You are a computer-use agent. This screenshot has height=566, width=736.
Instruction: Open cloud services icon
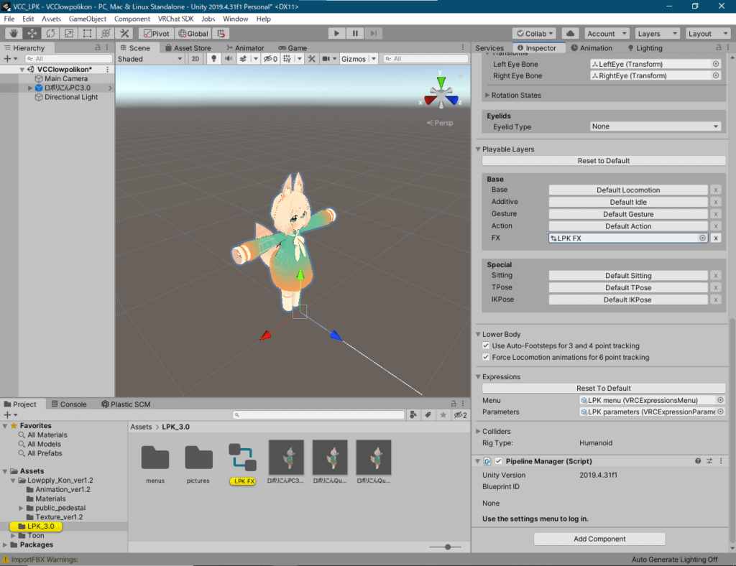click(x=570, y=33)
